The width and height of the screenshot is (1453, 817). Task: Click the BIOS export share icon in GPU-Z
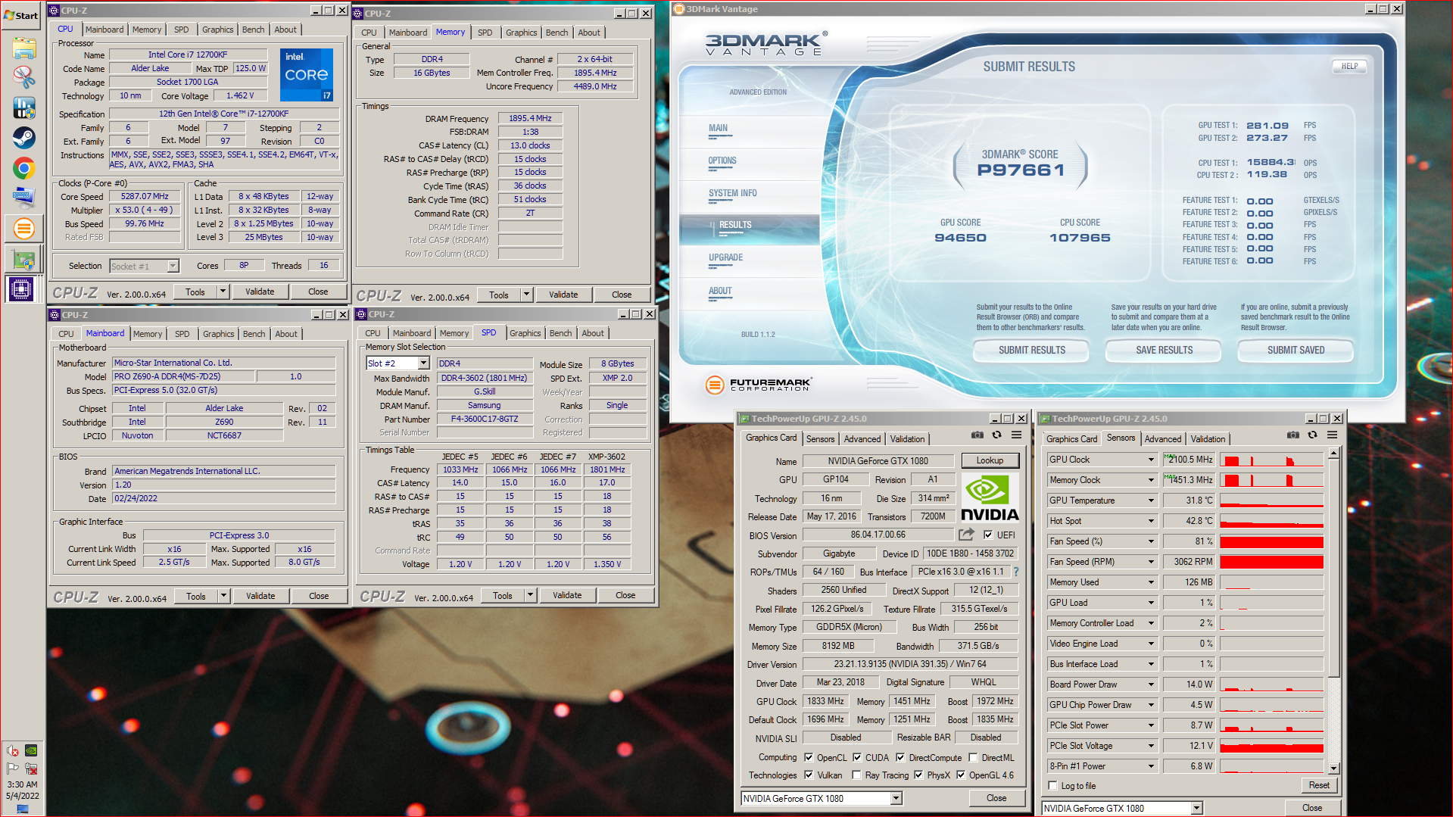967,535
